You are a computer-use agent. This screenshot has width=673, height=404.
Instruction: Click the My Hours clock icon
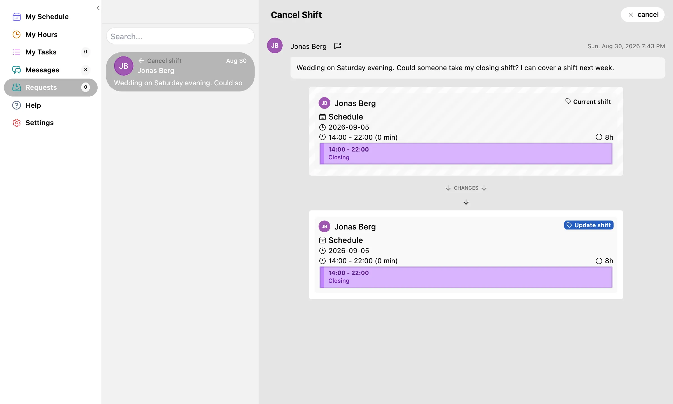click(17, 35)
